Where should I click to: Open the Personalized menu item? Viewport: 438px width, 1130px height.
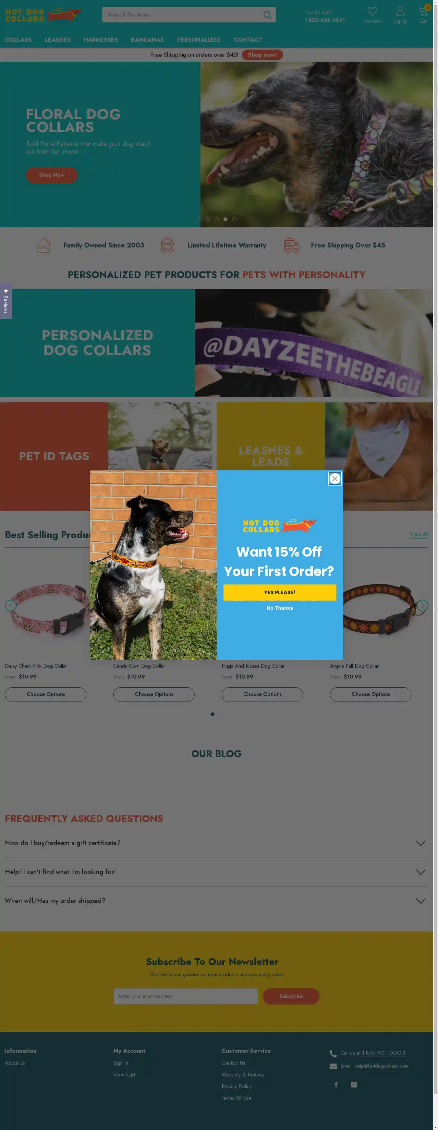(x=199, y=40)
